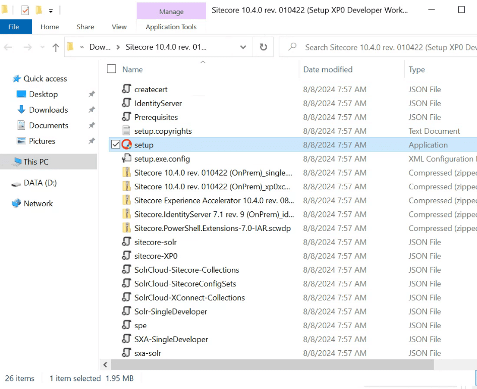Open the View ribbon tab

[119, 27]
